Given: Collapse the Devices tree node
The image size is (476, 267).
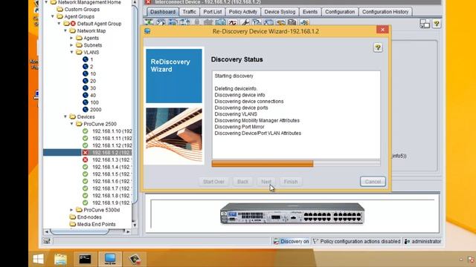Looking at the screenshot, I should click(x=65, y=116).
